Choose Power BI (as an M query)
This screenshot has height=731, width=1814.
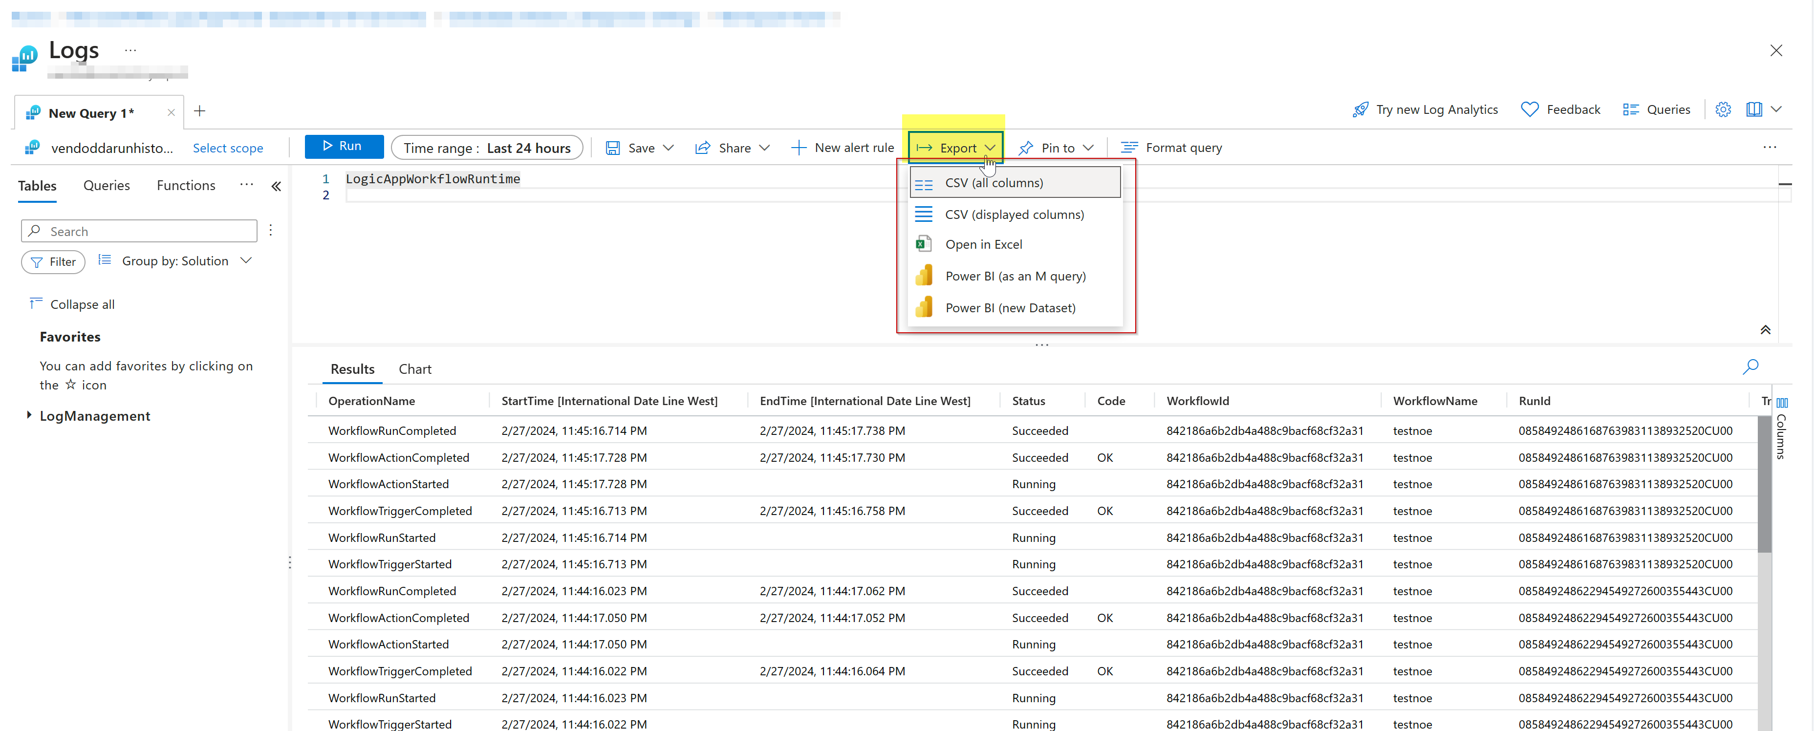click(1015, 276)
